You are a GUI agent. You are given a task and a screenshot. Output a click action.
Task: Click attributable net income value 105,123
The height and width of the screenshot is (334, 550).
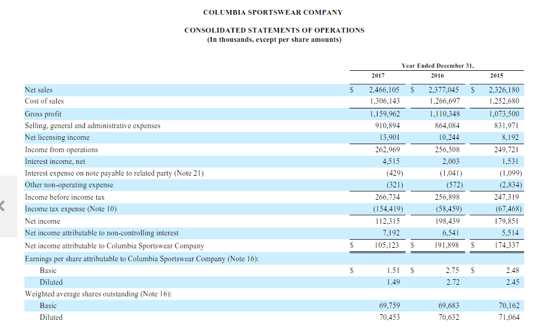tap(387, 245)
